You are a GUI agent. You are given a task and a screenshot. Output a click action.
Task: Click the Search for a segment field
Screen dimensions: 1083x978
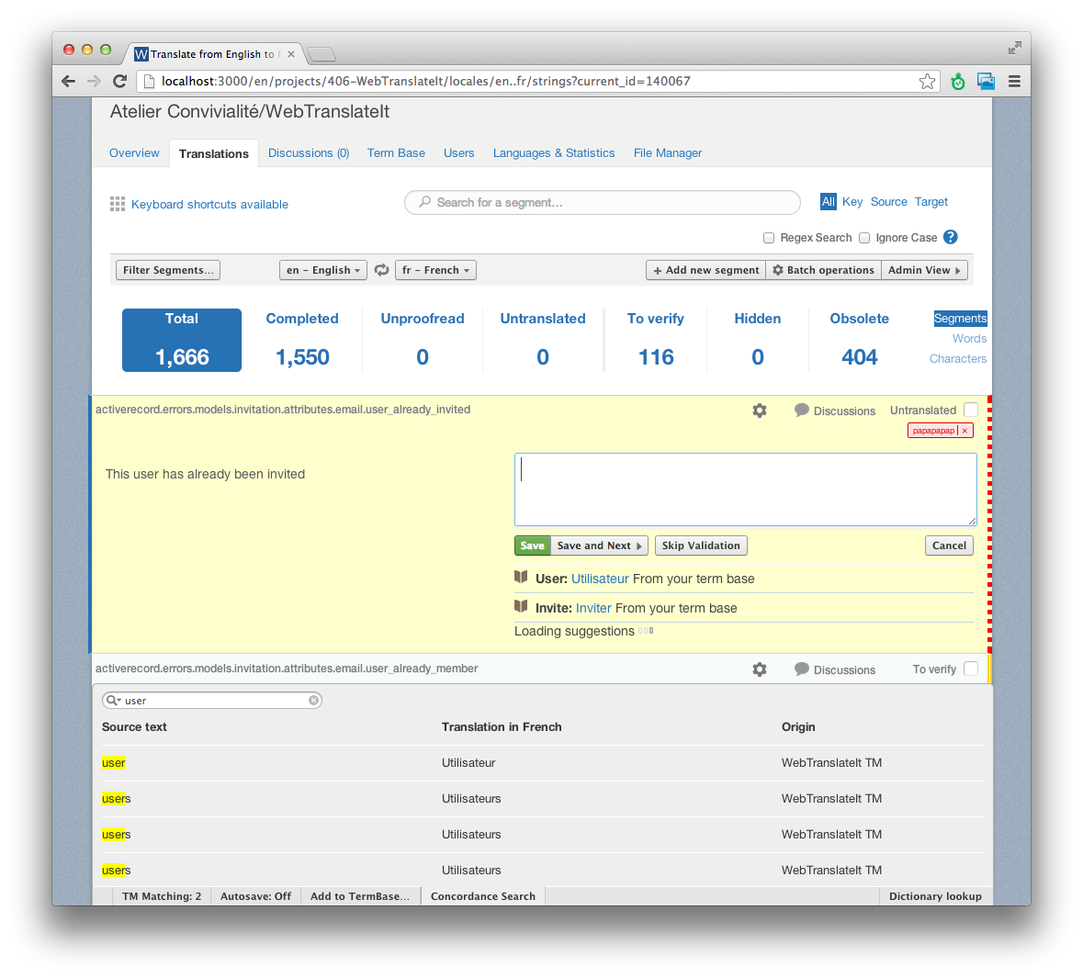603,202
